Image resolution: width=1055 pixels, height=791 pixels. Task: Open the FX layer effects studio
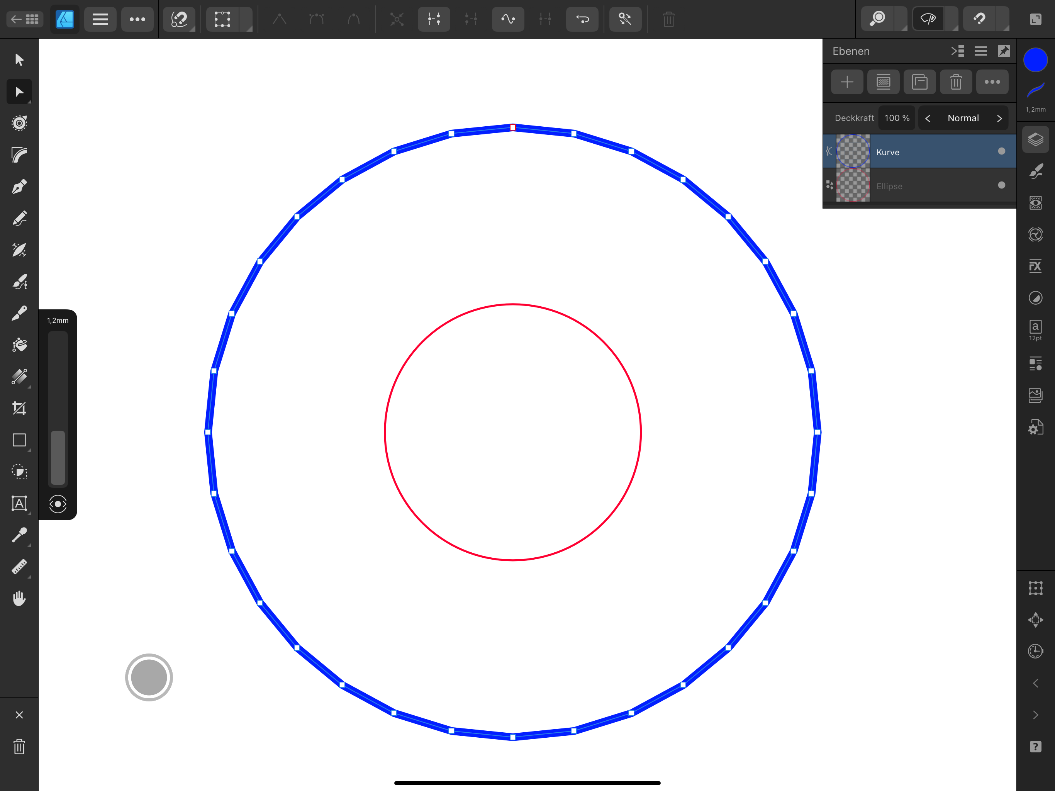pos(1035,266)
